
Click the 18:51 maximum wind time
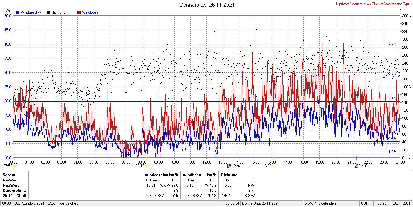pos(151,185)
